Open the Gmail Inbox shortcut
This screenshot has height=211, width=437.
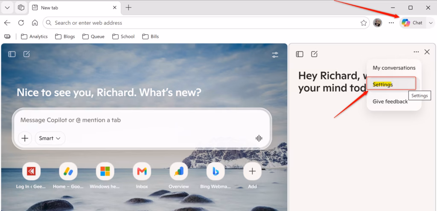(x=142, y=175)
